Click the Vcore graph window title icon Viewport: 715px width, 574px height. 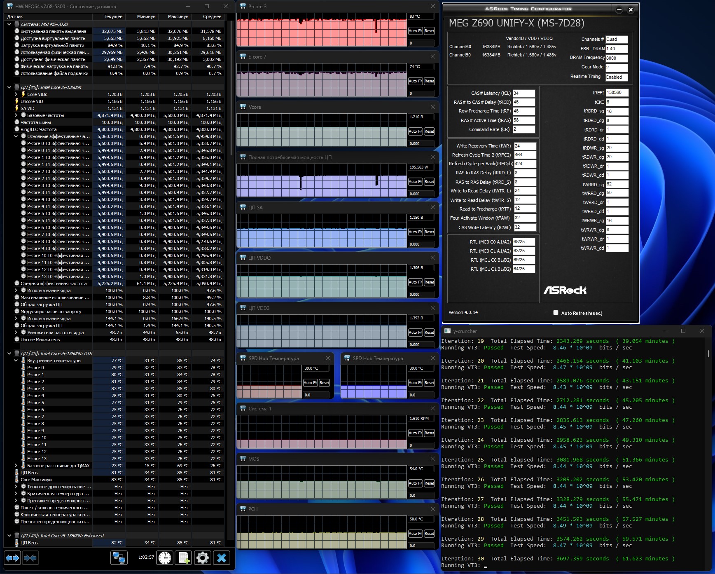coord(243,107)
